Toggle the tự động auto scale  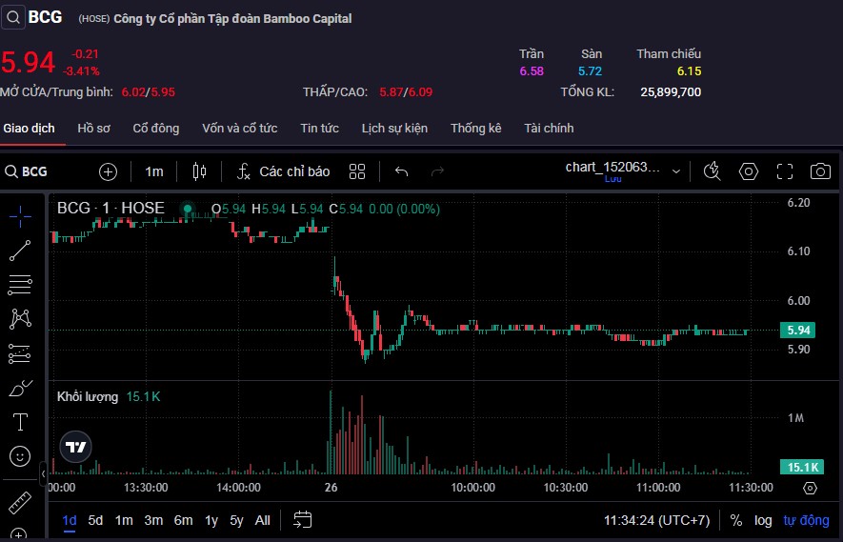click(x=806, y=520)
